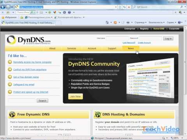This screenshot has width=187, height=140.
Task: Open a new empty tab
Action: pos(58,23)
